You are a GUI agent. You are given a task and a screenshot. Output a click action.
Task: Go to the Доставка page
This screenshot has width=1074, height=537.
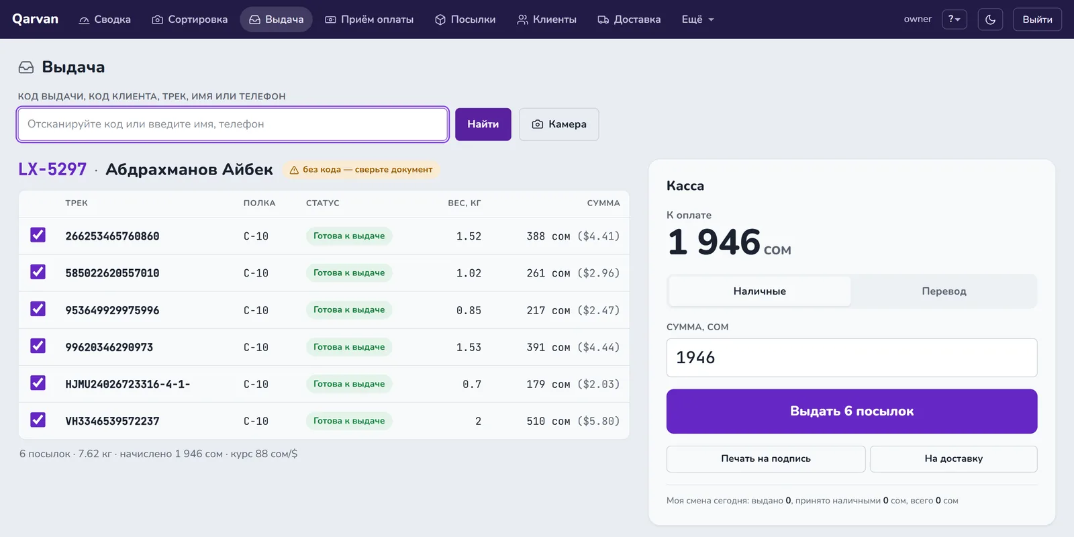click(629, 19)
